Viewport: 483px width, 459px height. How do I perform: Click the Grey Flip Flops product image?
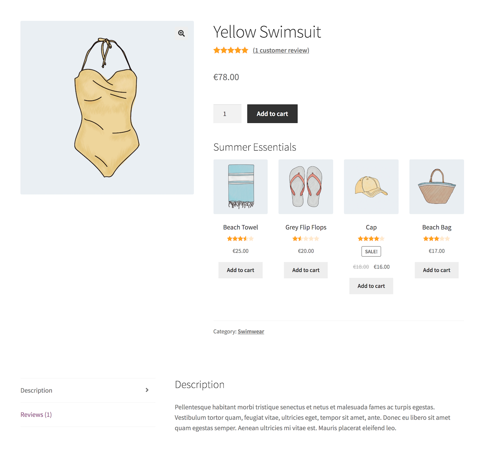tap(305, 187)
